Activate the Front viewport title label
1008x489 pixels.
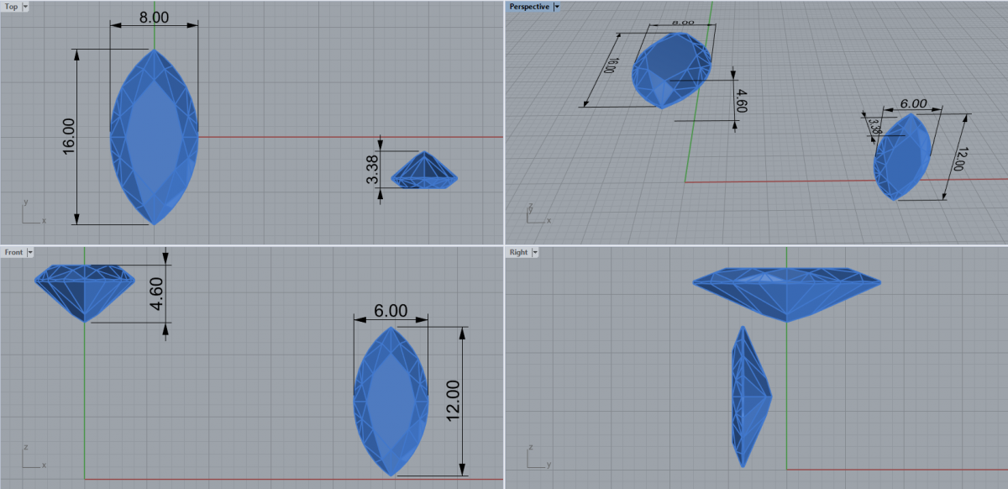point(14,252)
